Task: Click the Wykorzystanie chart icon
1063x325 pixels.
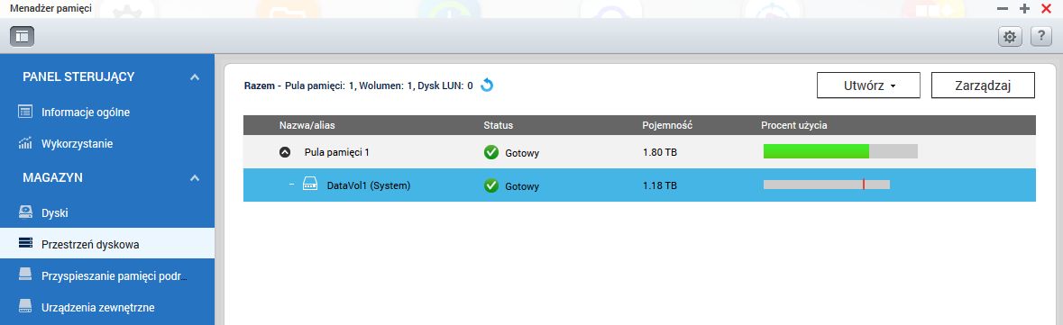Action: (25, 143)
